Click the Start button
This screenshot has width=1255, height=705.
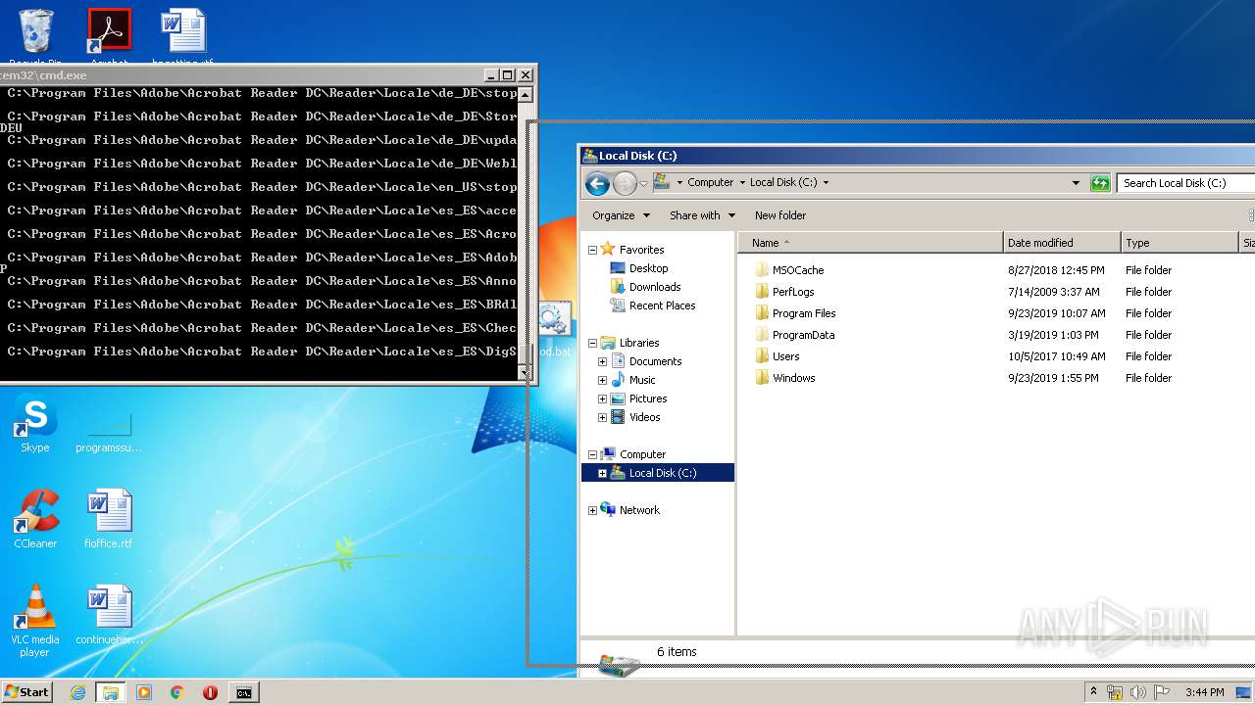26,692
